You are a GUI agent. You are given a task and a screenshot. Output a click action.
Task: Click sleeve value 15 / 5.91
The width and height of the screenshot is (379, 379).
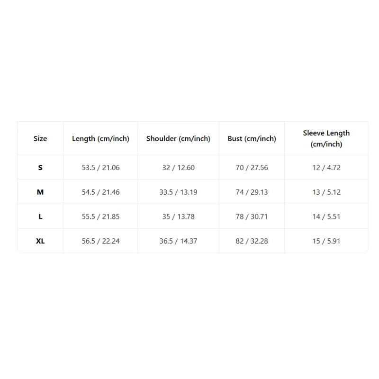pos(326,241)
